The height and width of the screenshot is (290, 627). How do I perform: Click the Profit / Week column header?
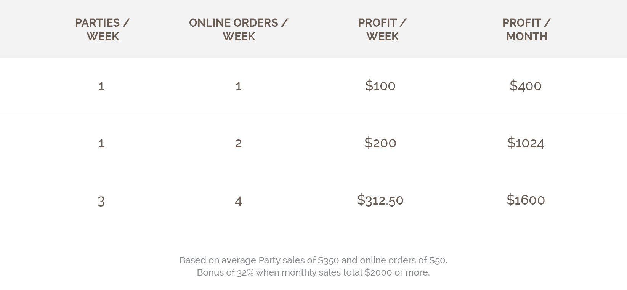click(382, 30)
